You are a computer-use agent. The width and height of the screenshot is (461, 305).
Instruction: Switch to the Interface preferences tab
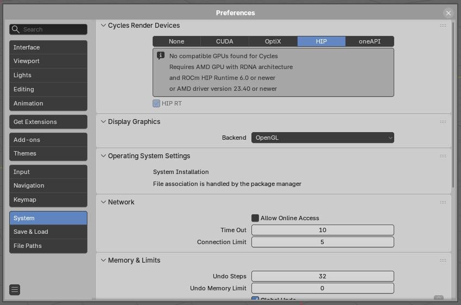point(48,47)
